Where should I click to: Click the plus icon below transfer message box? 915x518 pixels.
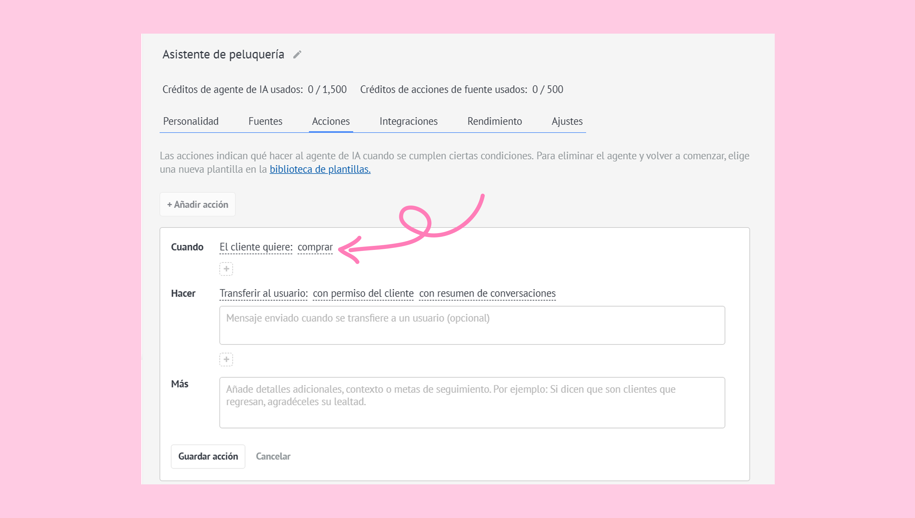[226, 359]
